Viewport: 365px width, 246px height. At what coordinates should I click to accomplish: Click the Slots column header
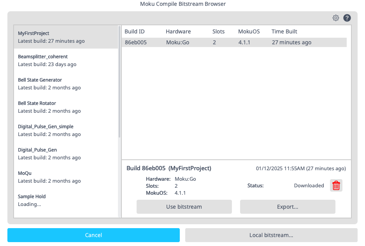tap(218, 31)
